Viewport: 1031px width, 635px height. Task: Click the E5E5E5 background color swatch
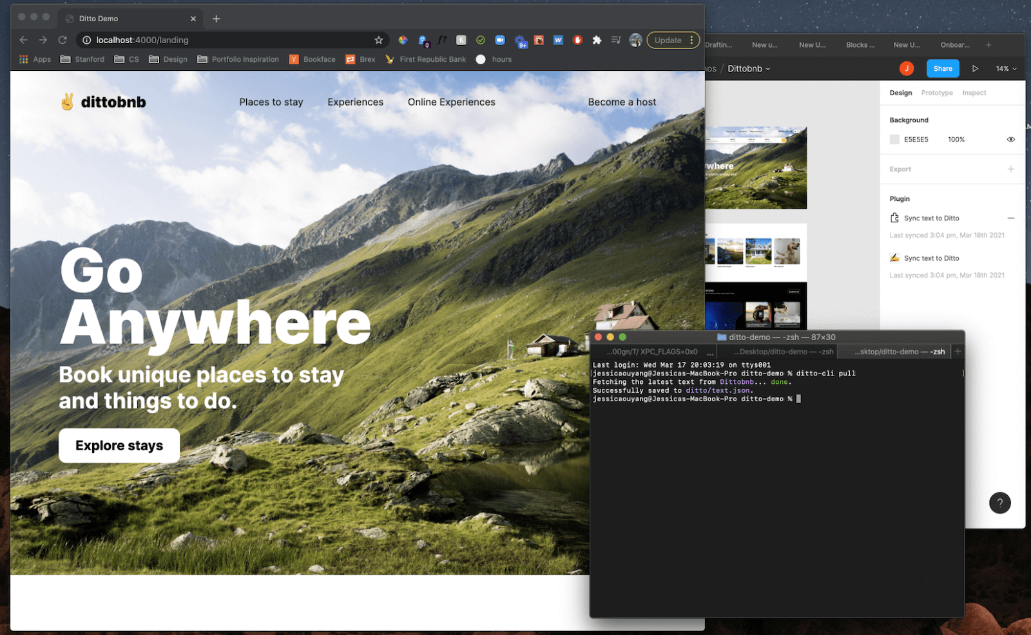coord(894,139)
